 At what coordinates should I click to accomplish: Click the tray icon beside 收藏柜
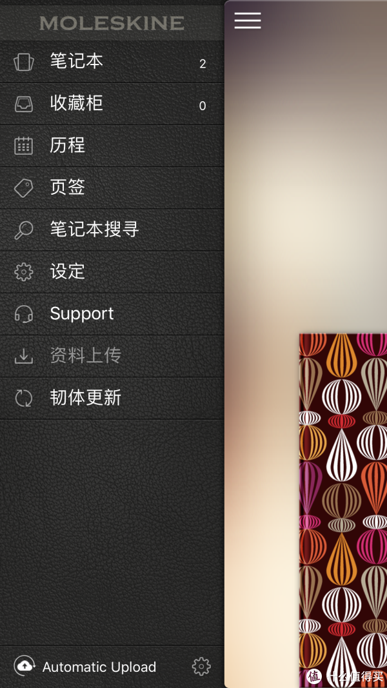point(24,104)
